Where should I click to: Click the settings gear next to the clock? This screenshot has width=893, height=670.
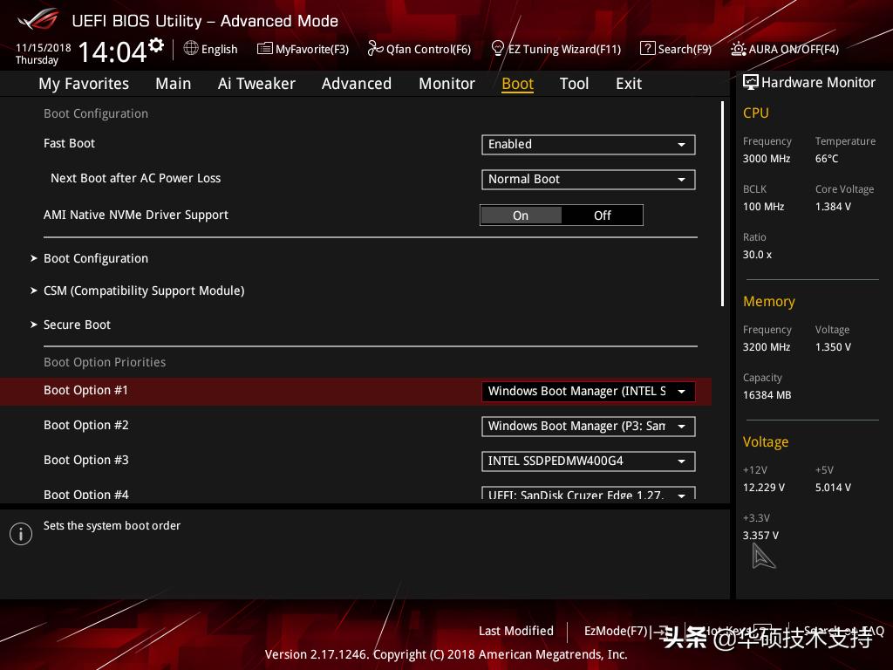point(156,45)
